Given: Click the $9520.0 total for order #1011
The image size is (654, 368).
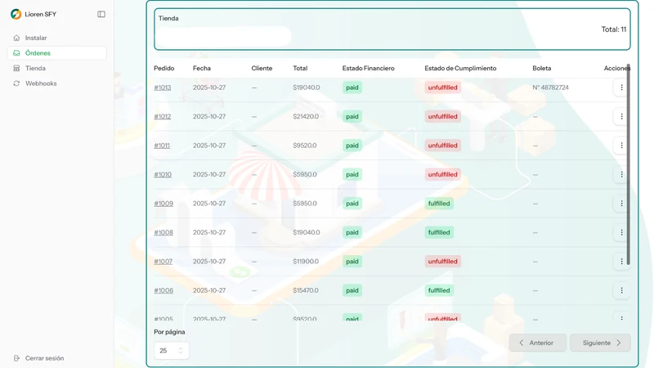Looking at the screenshot, I should [304, 146].
